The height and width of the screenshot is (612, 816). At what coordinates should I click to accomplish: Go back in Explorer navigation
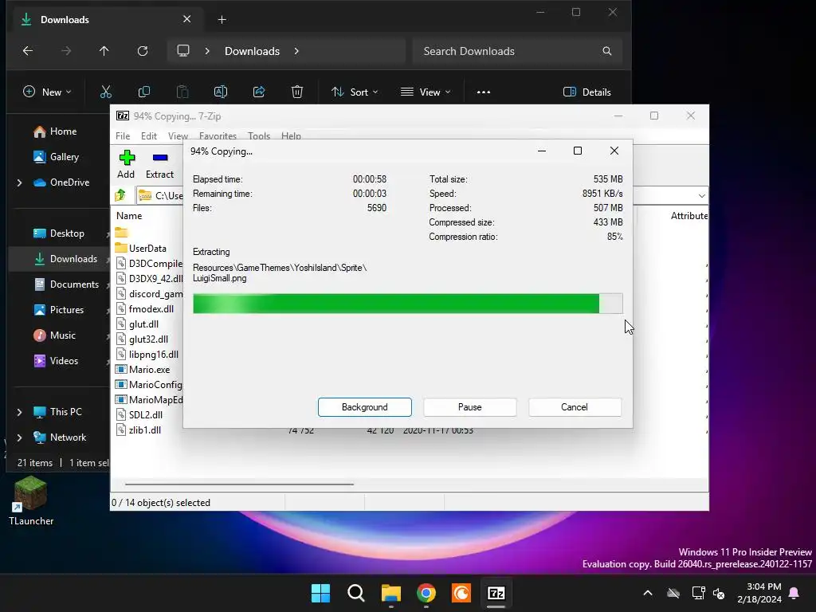pos(28,51)
